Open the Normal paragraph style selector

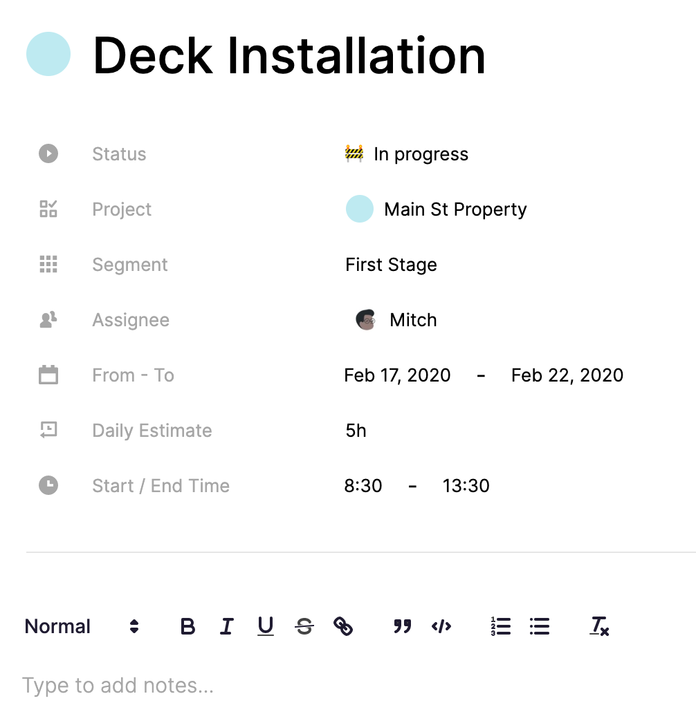pyautogui.click(x=57, y=626)
